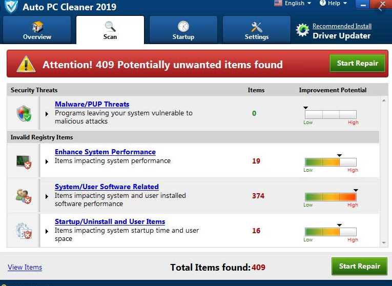Open the Malware/PUP Threats link
Screen dimensions: 392x286
coord(92,104)
